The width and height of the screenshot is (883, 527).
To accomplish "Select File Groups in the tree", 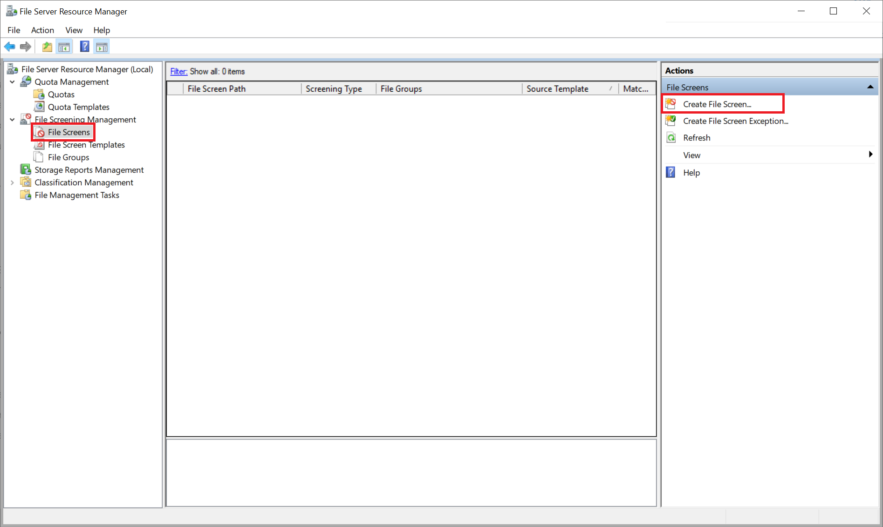I will click(x=68, y=157).
